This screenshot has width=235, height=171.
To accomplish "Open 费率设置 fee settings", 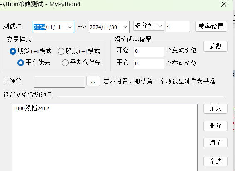I will tap(211, 26).
